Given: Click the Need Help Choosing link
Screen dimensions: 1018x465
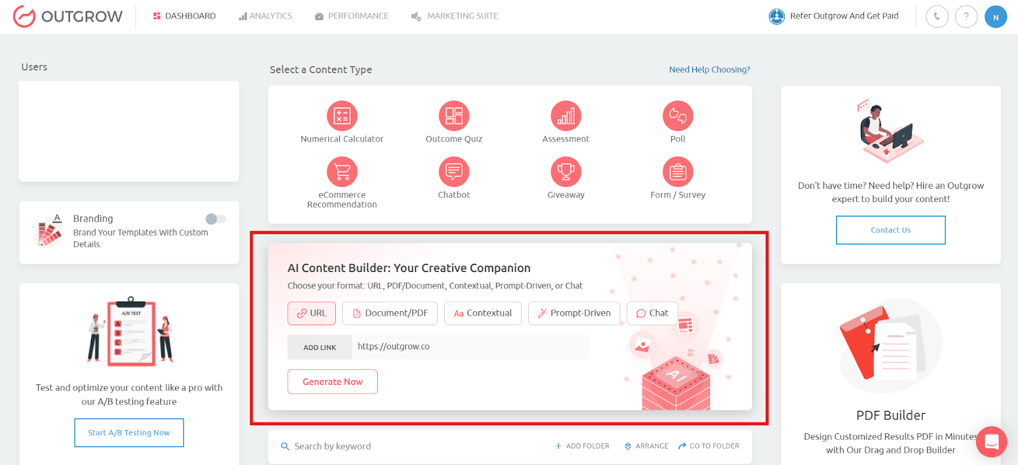Looking at the screenshot, I should [709, 70].
